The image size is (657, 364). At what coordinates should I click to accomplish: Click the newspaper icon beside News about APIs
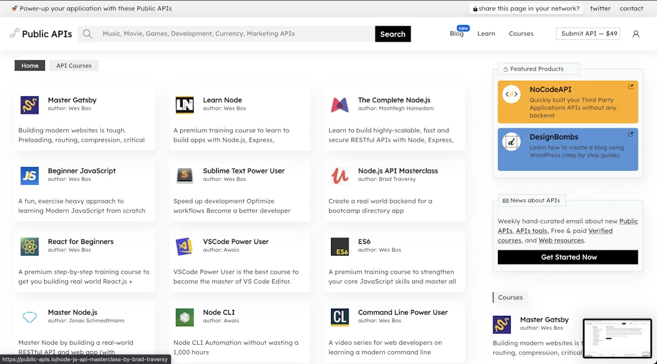coord(506,201)
